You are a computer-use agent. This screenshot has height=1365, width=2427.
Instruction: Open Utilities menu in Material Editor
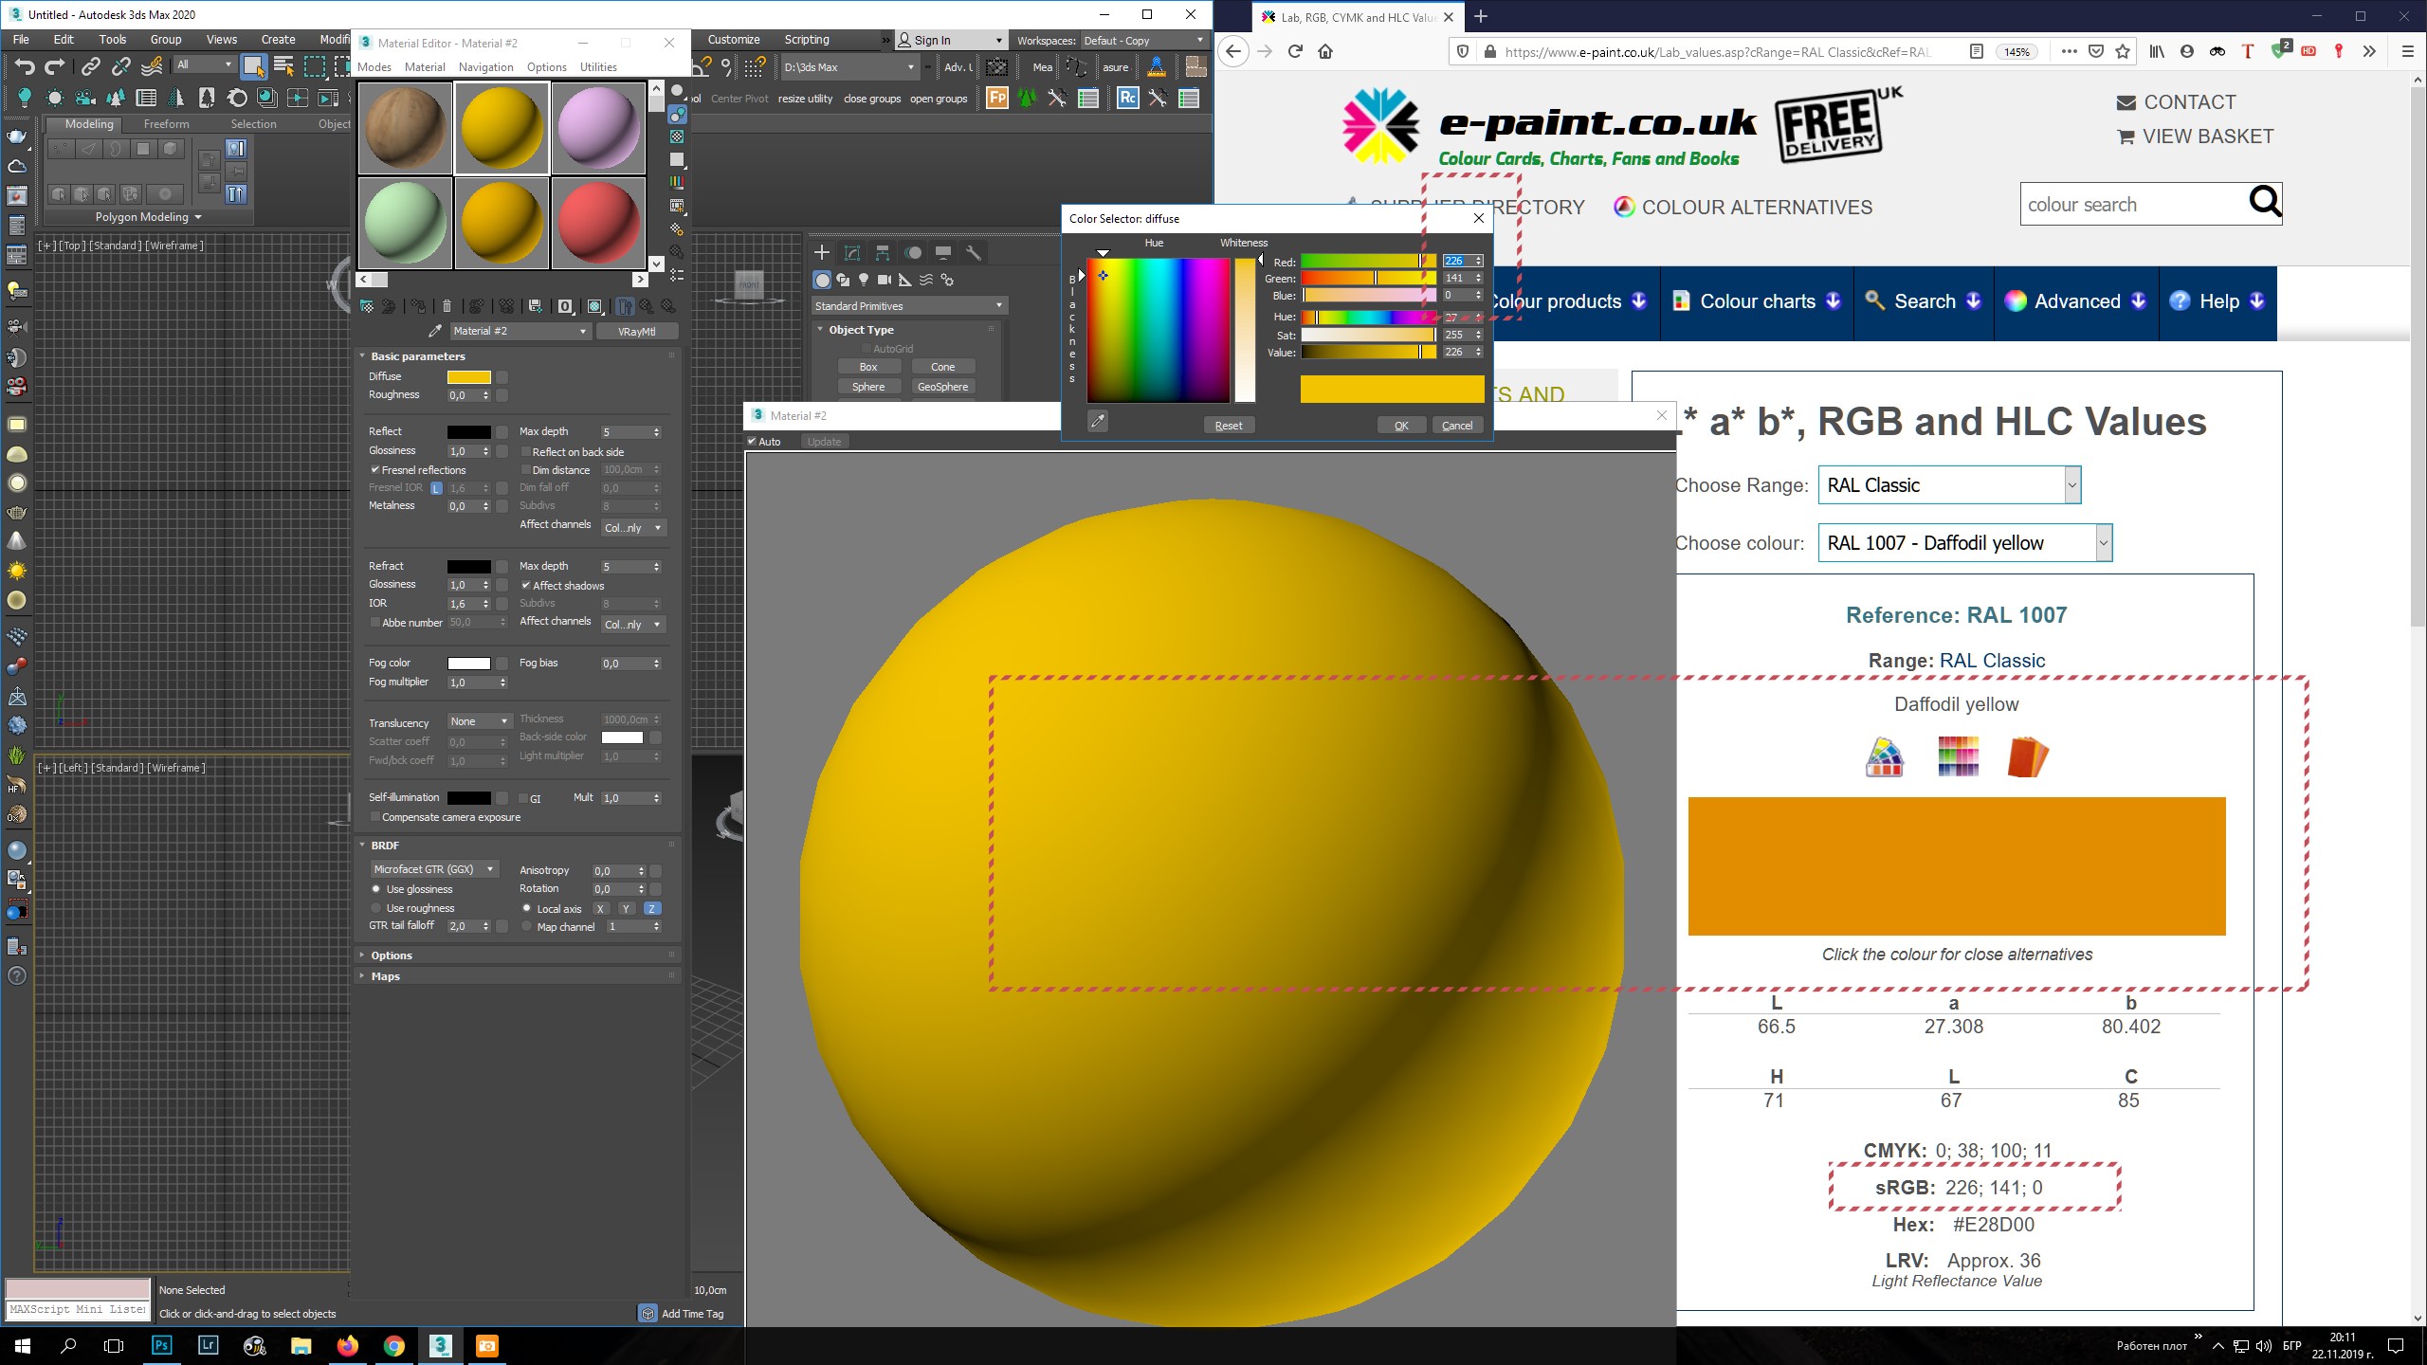coord(598,67)
